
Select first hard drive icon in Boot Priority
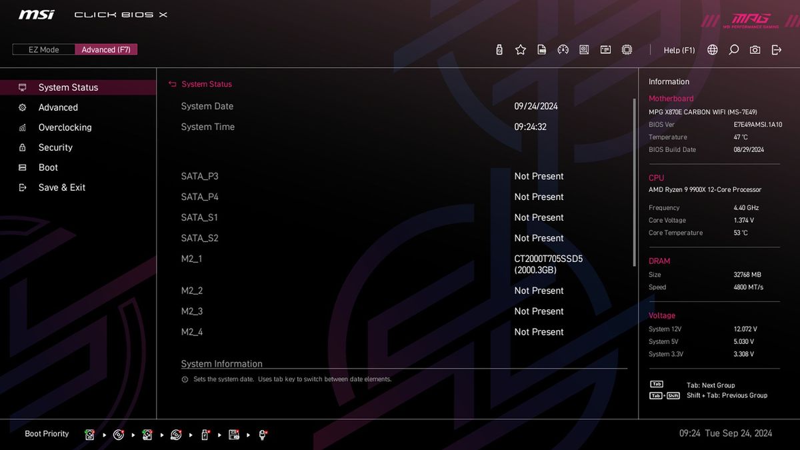click(89, 435)
